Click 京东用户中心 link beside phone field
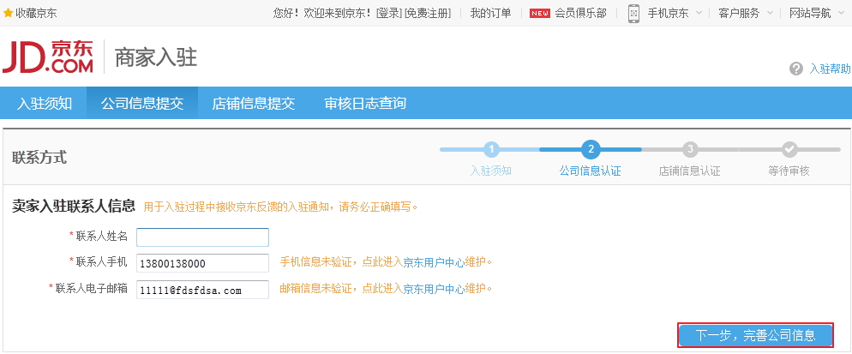The height and width of the screenshot is (354, 852). click(x=434, y=262)
